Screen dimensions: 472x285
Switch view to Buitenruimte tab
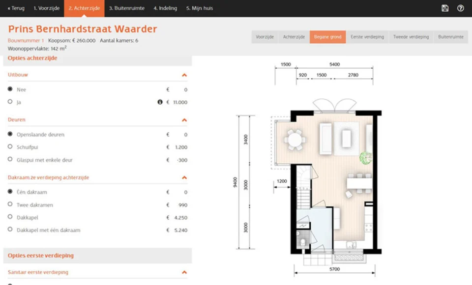click(x=451, y=37)
